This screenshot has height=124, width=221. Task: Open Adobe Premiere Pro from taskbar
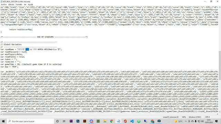[71, 121]
